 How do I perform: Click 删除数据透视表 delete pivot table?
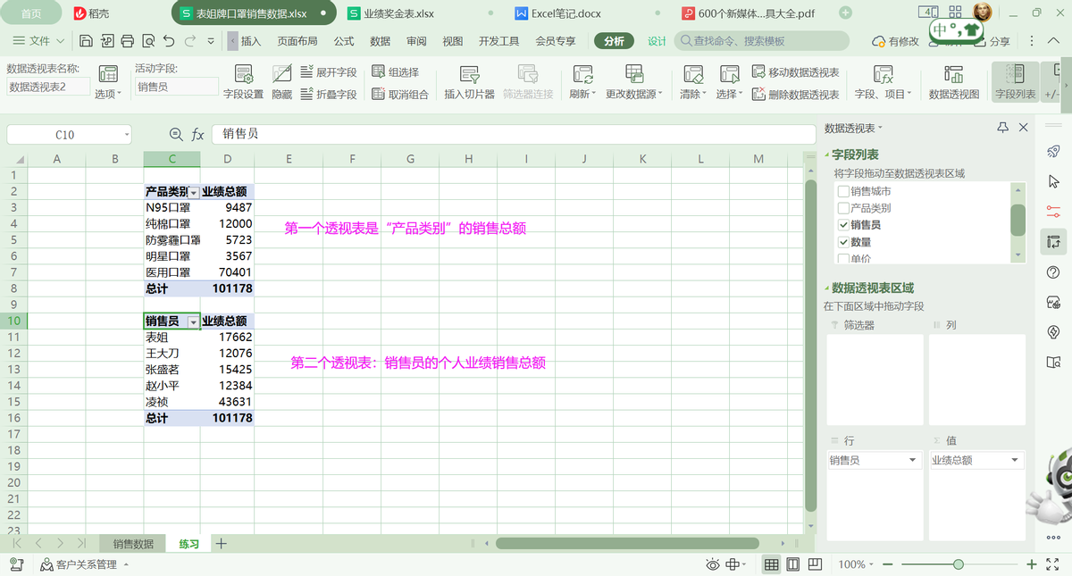point(795,94)
